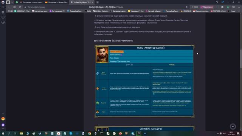242x136 pixels.
Task: Click the first skill icon in Konstantin table
Action: click(98, 73)
